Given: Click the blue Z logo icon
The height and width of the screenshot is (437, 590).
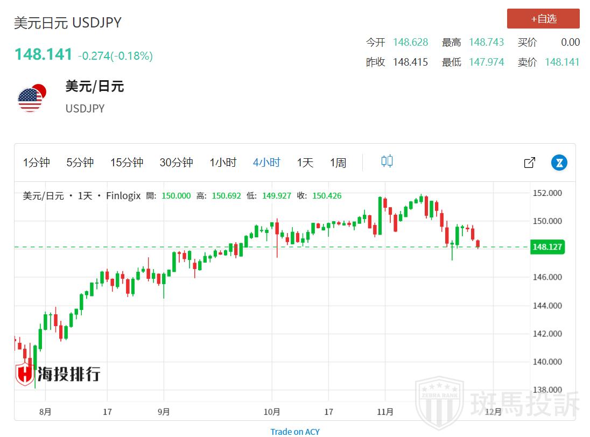Looking at the screenshot, I should [x=559, y=163].
